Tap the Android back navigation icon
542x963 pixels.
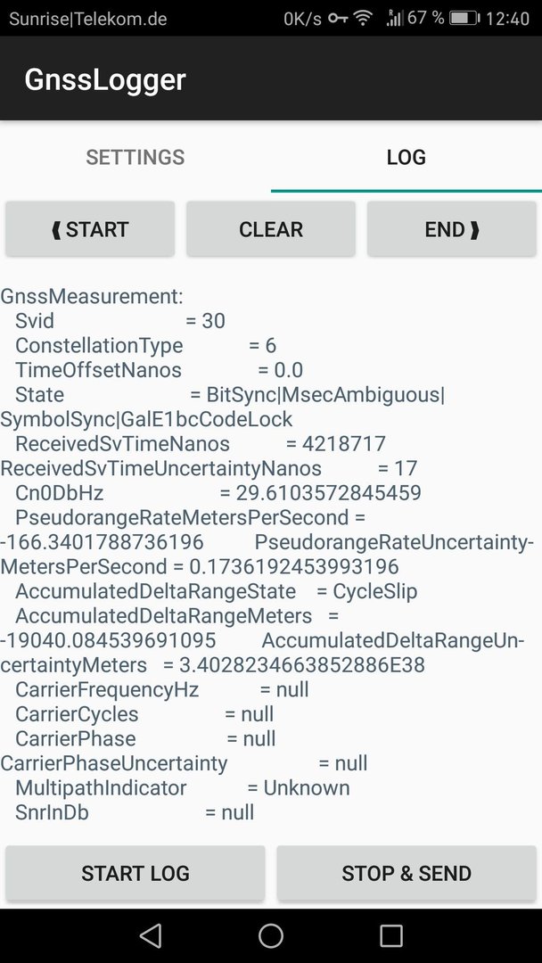[151, 935]
